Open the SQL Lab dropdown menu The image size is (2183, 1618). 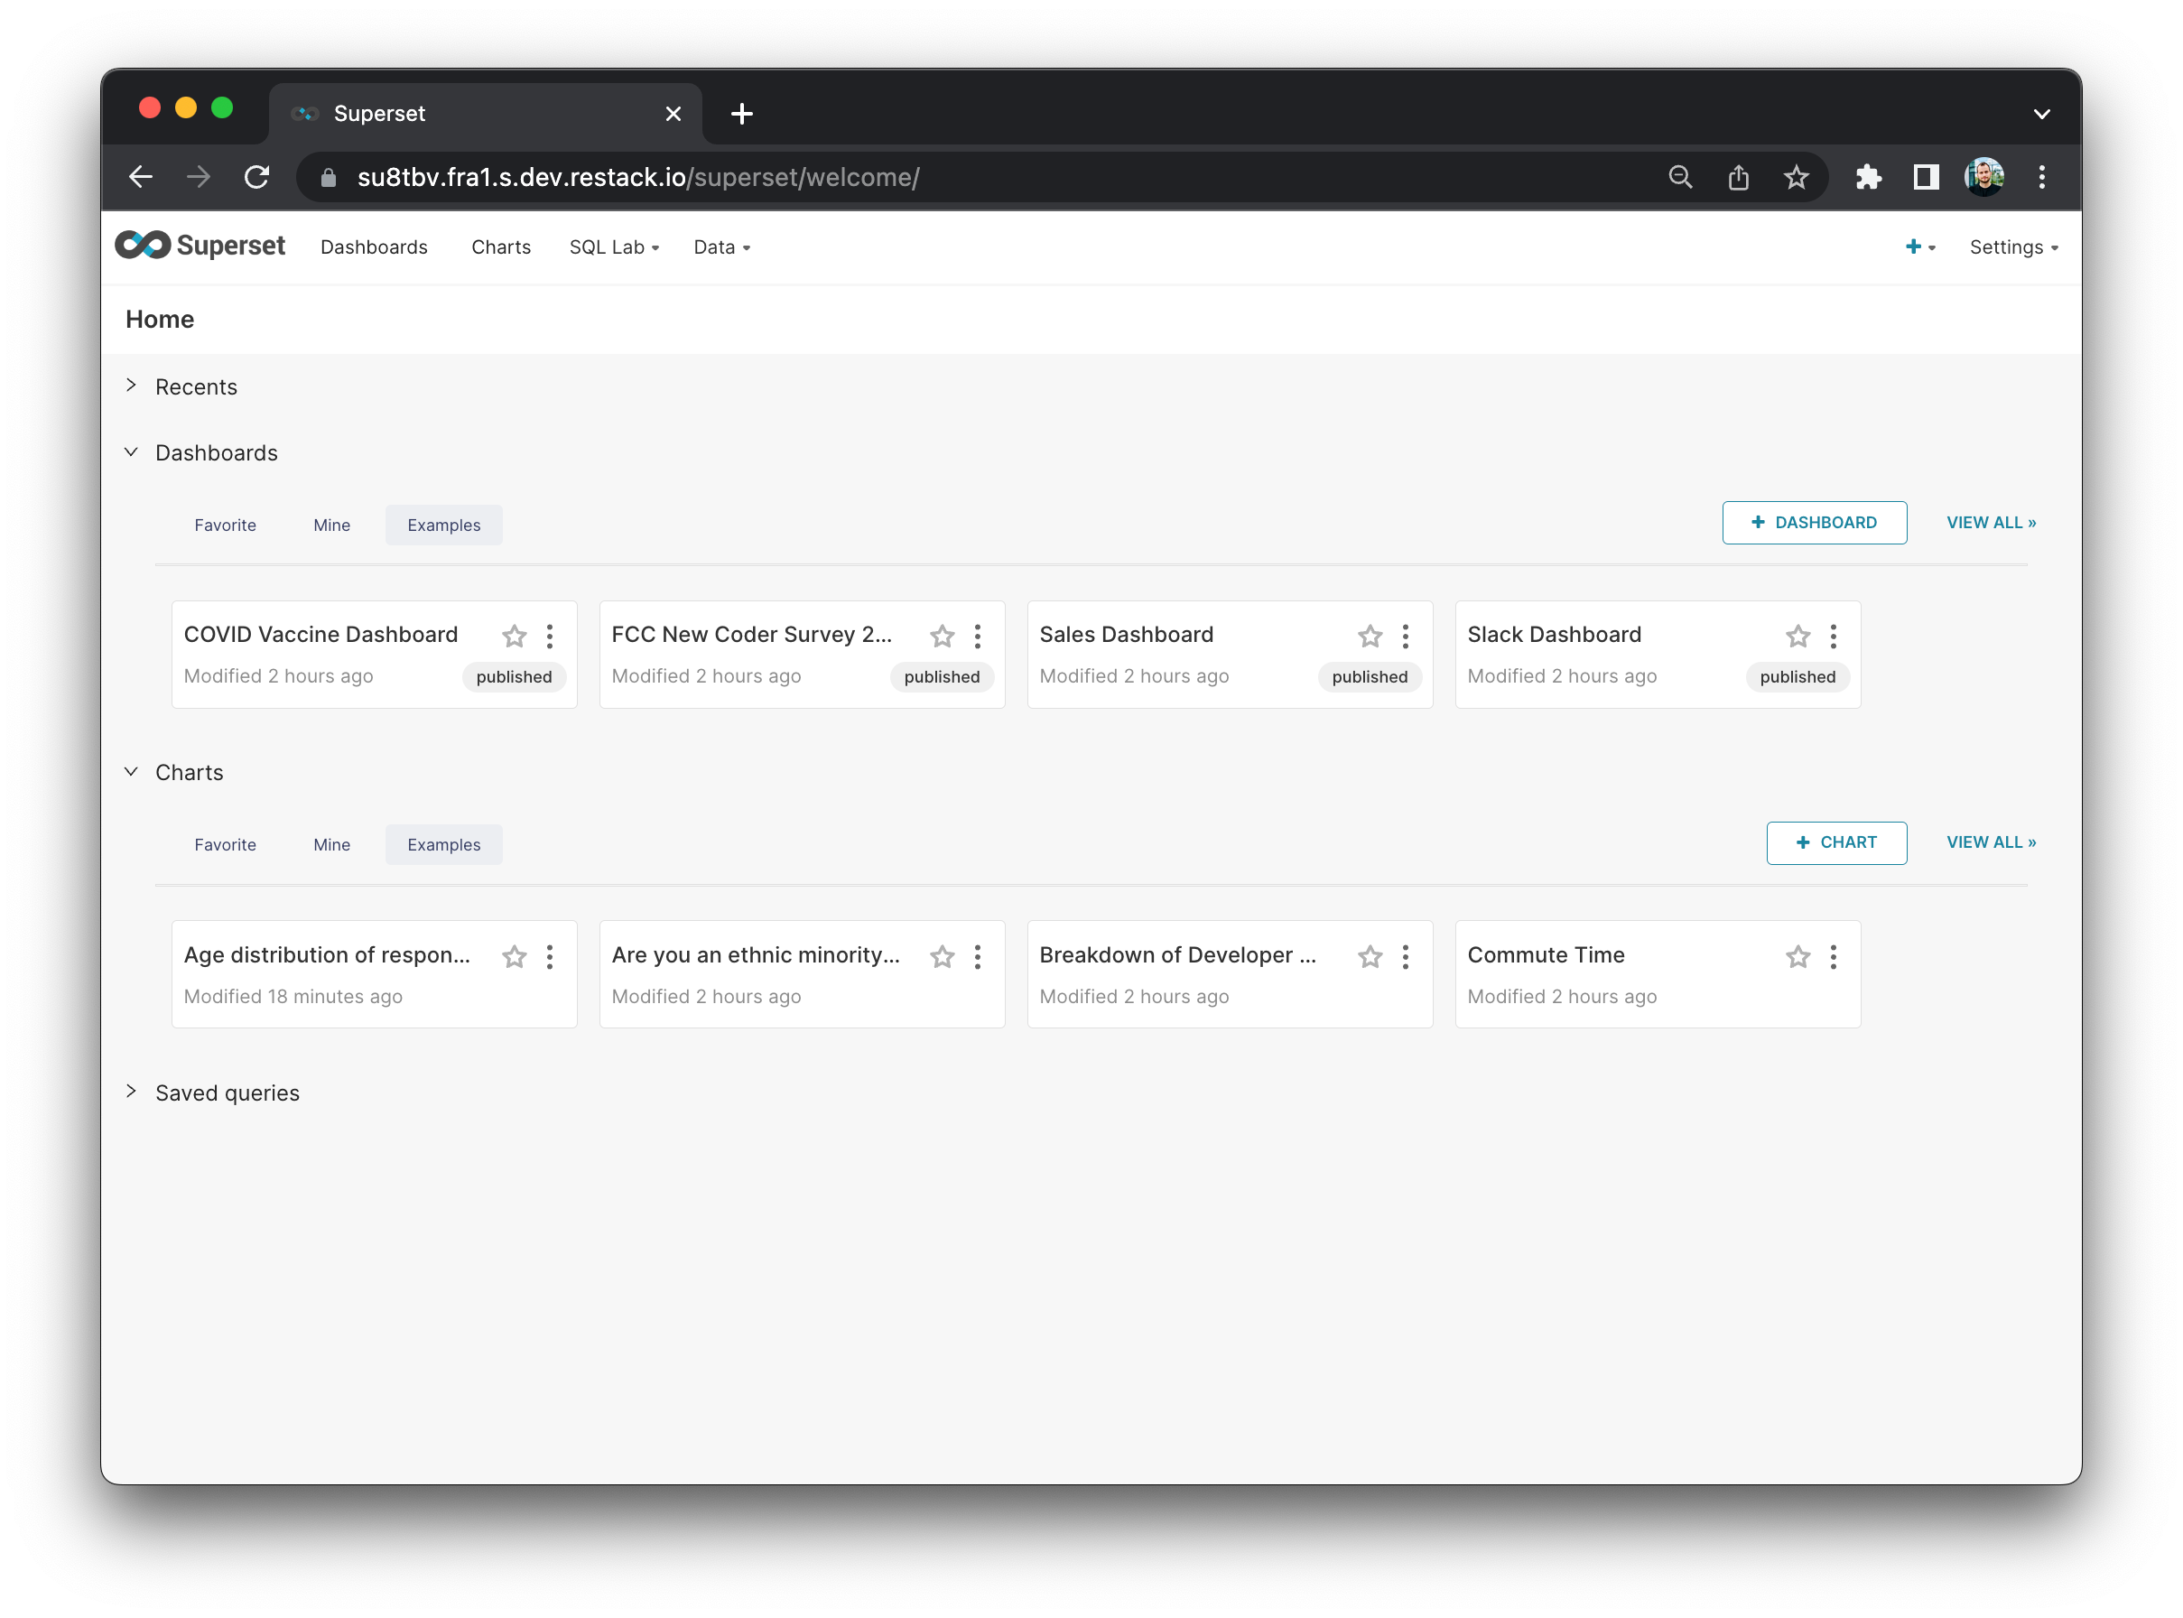point(614,247)
